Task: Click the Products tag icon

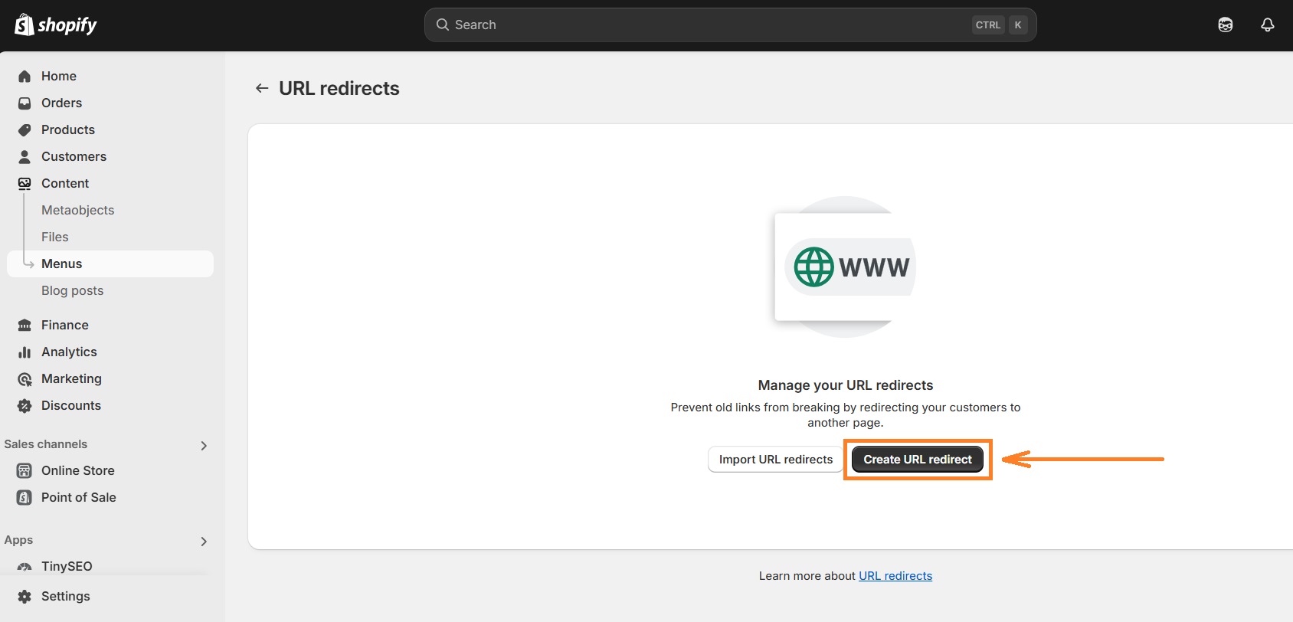Action: coord(25,129)
